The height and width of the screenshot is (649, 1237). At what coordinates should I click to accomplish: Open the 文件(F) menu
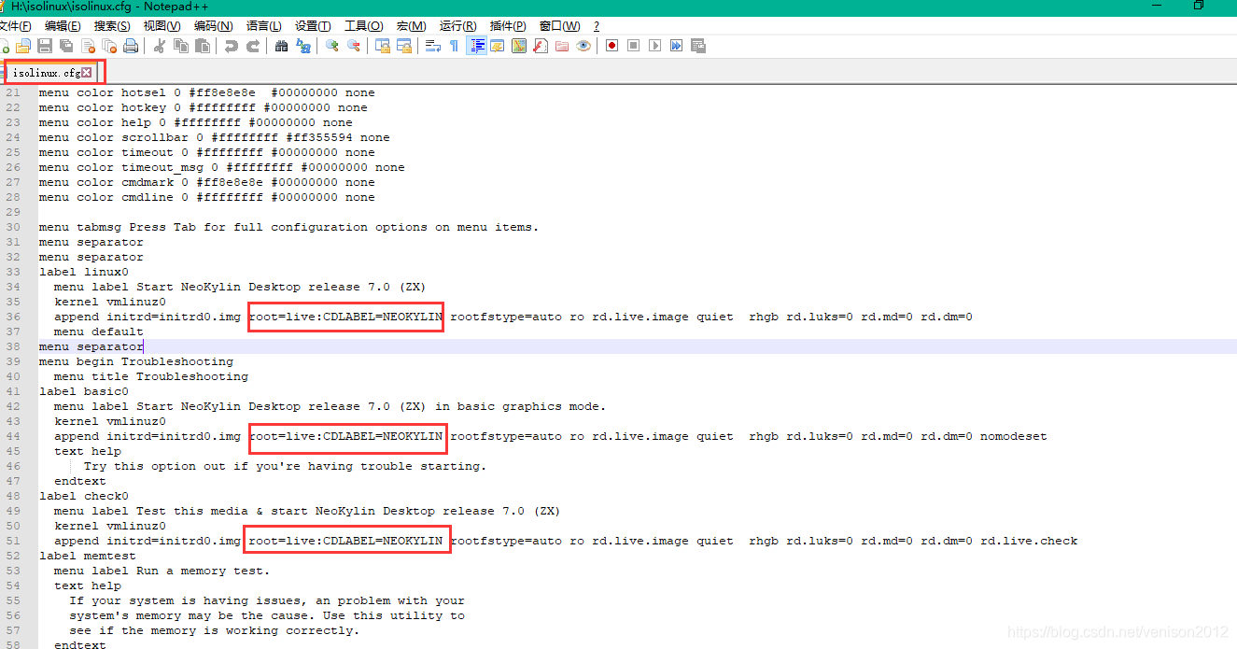16,25
